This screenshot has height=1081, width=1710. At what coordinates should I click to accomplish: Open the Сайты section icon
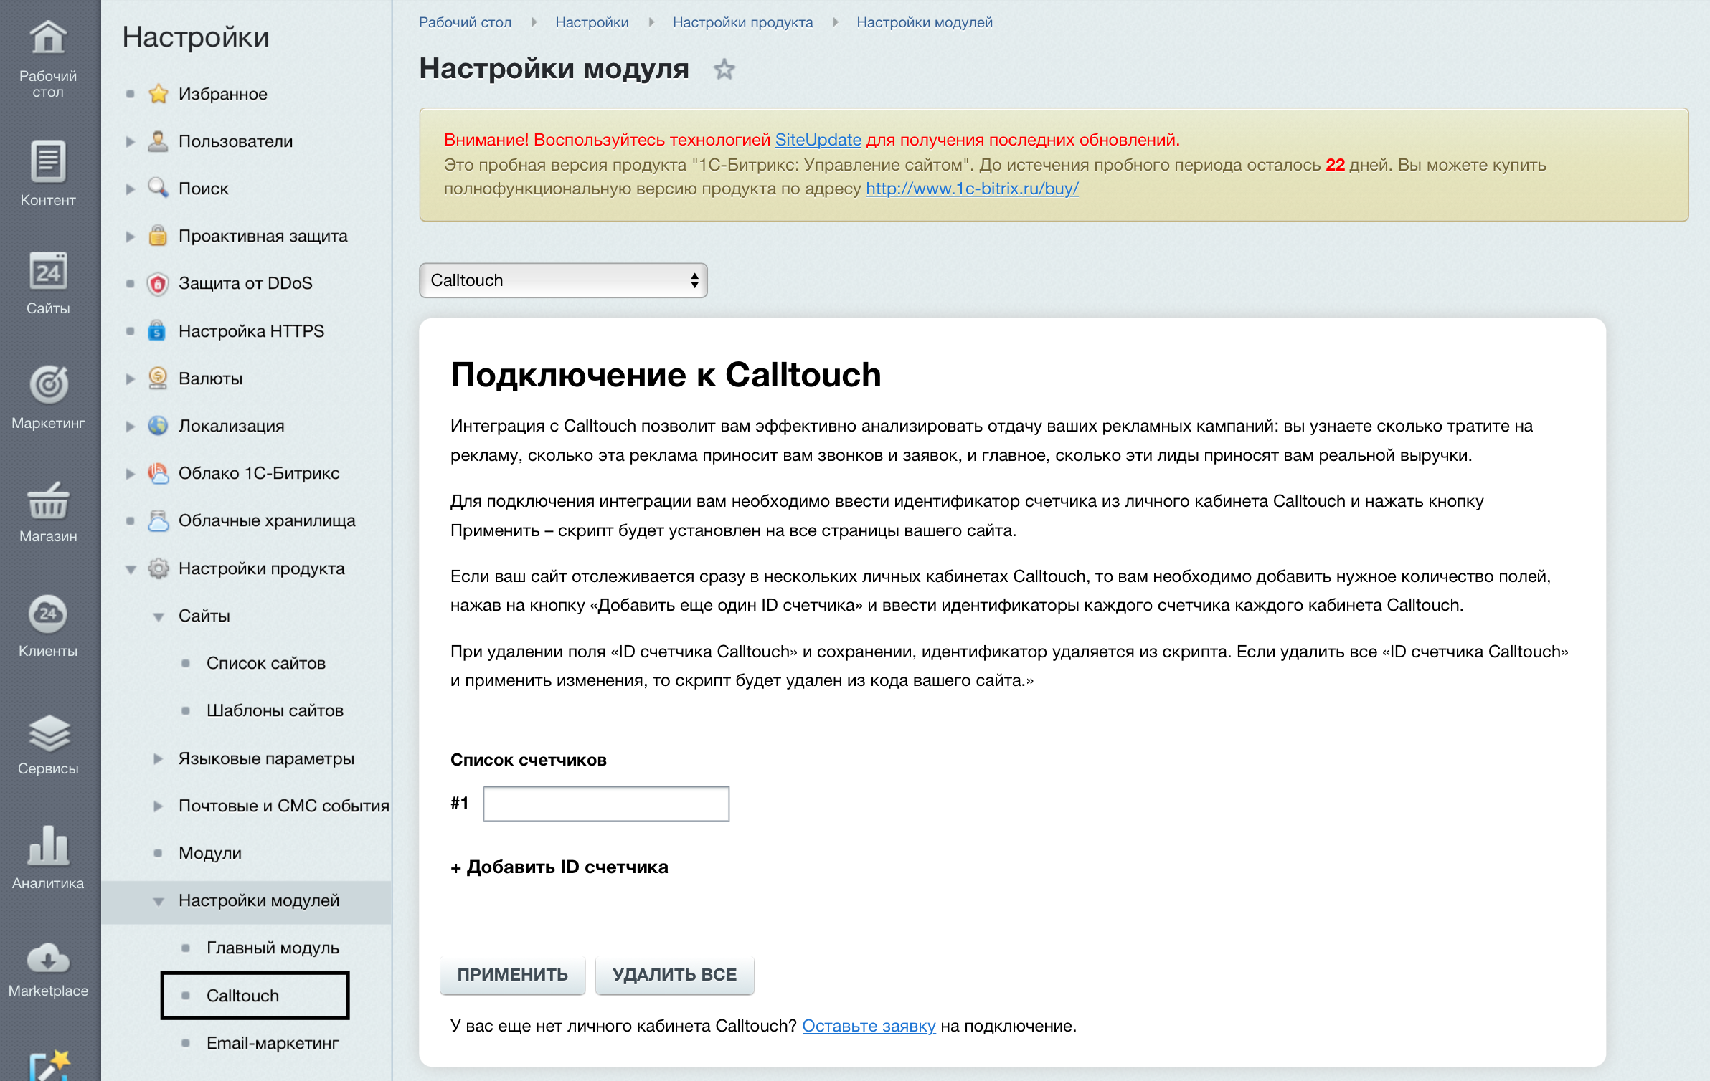[x=48, y=271]
